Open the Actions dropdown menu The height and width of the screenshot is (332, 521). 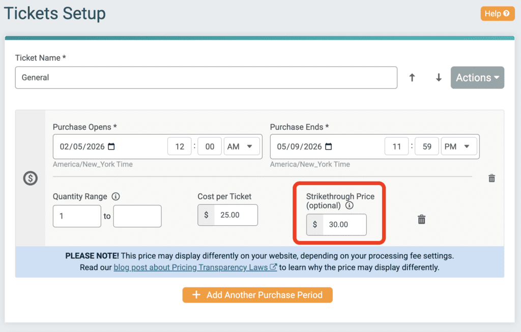coord(477,78)
